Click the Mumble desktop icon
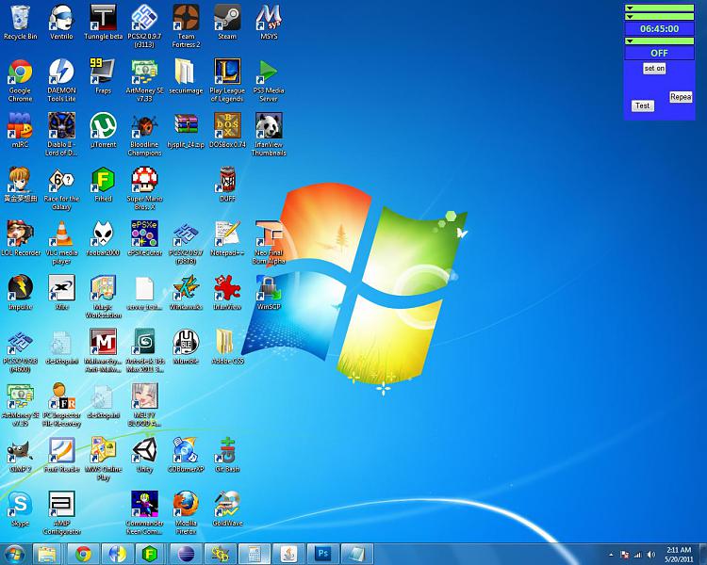The height and width of the screenshot is (565, 707). 186,347
